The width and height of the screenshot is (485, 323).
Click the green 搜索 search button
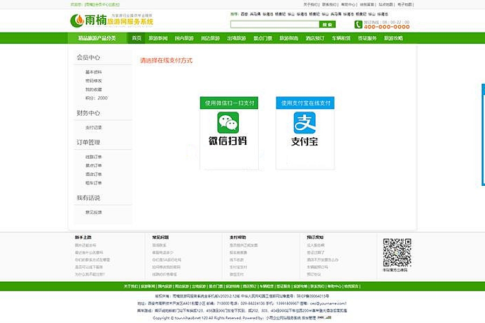[327, 24]
